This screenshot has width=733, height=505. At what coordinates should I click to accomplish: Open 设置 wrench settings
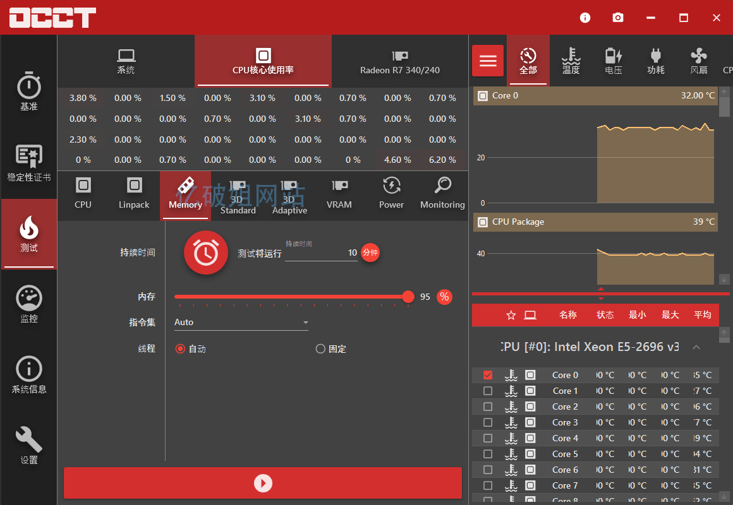pyautogui.click(x=28, y=445)
